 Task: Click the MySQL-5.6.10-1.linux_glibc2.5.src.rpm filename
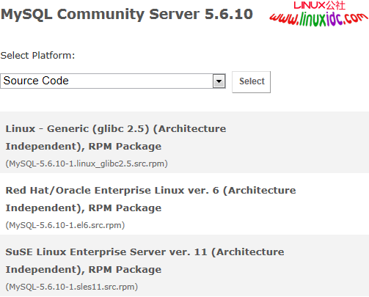[87, 164]
